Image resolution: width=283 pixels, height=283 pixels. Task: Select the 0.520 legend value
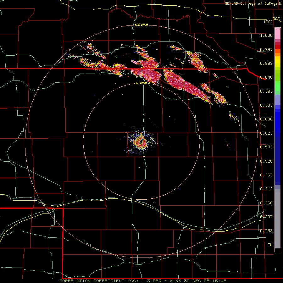click(x=266, y=161)
